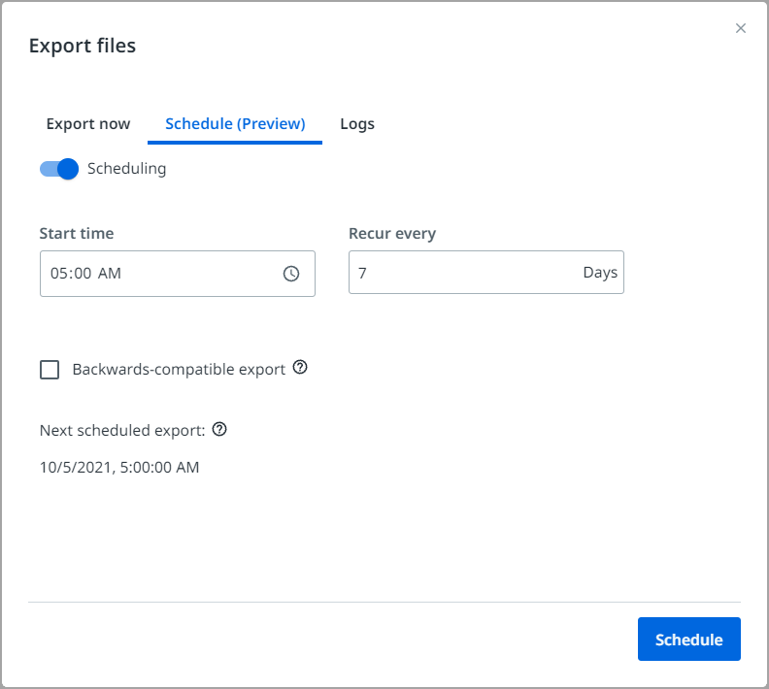Open the clock time picker icon

[291, 274]
